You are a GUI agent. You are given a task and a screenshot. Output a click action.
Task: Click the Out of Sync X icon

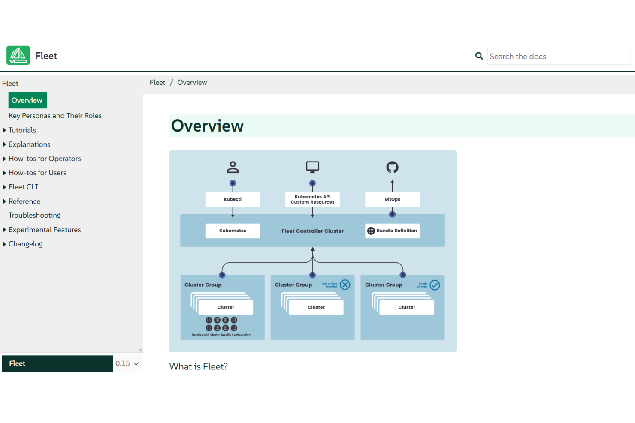(345, 285)
